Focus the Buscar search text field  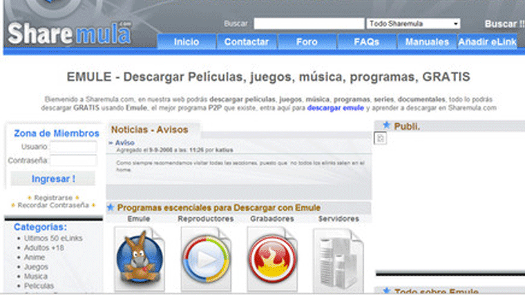pos(309,23)
